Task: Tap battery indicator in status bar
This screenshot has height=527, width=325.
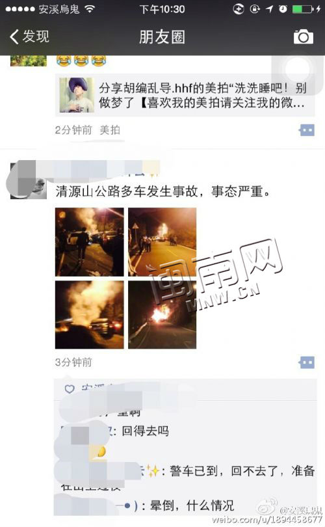Action: tap(303, 9)
